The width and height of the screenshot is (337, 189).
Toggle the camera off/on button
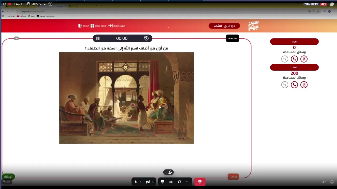[x=148, y=182]
